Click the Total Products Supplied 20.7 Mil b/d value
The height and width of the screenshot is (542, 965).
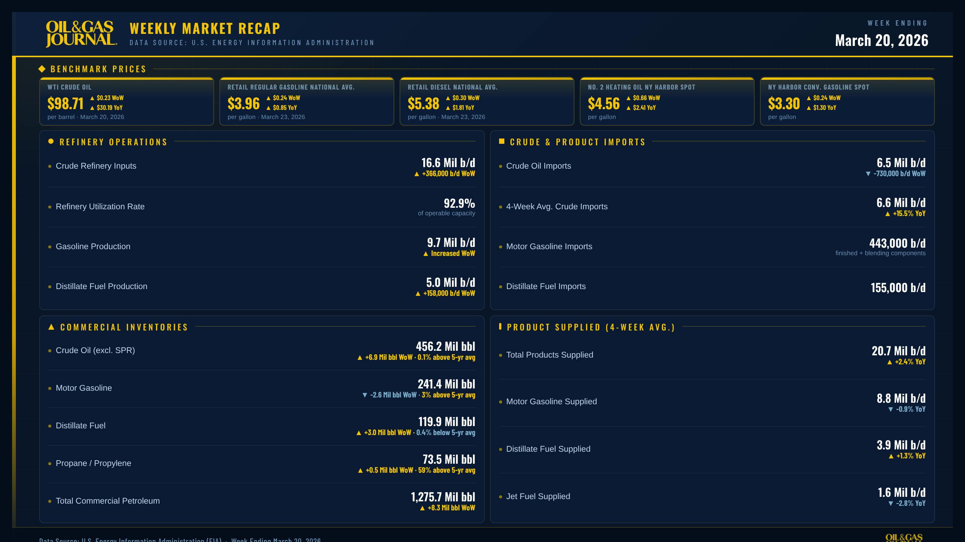[898, 351]
